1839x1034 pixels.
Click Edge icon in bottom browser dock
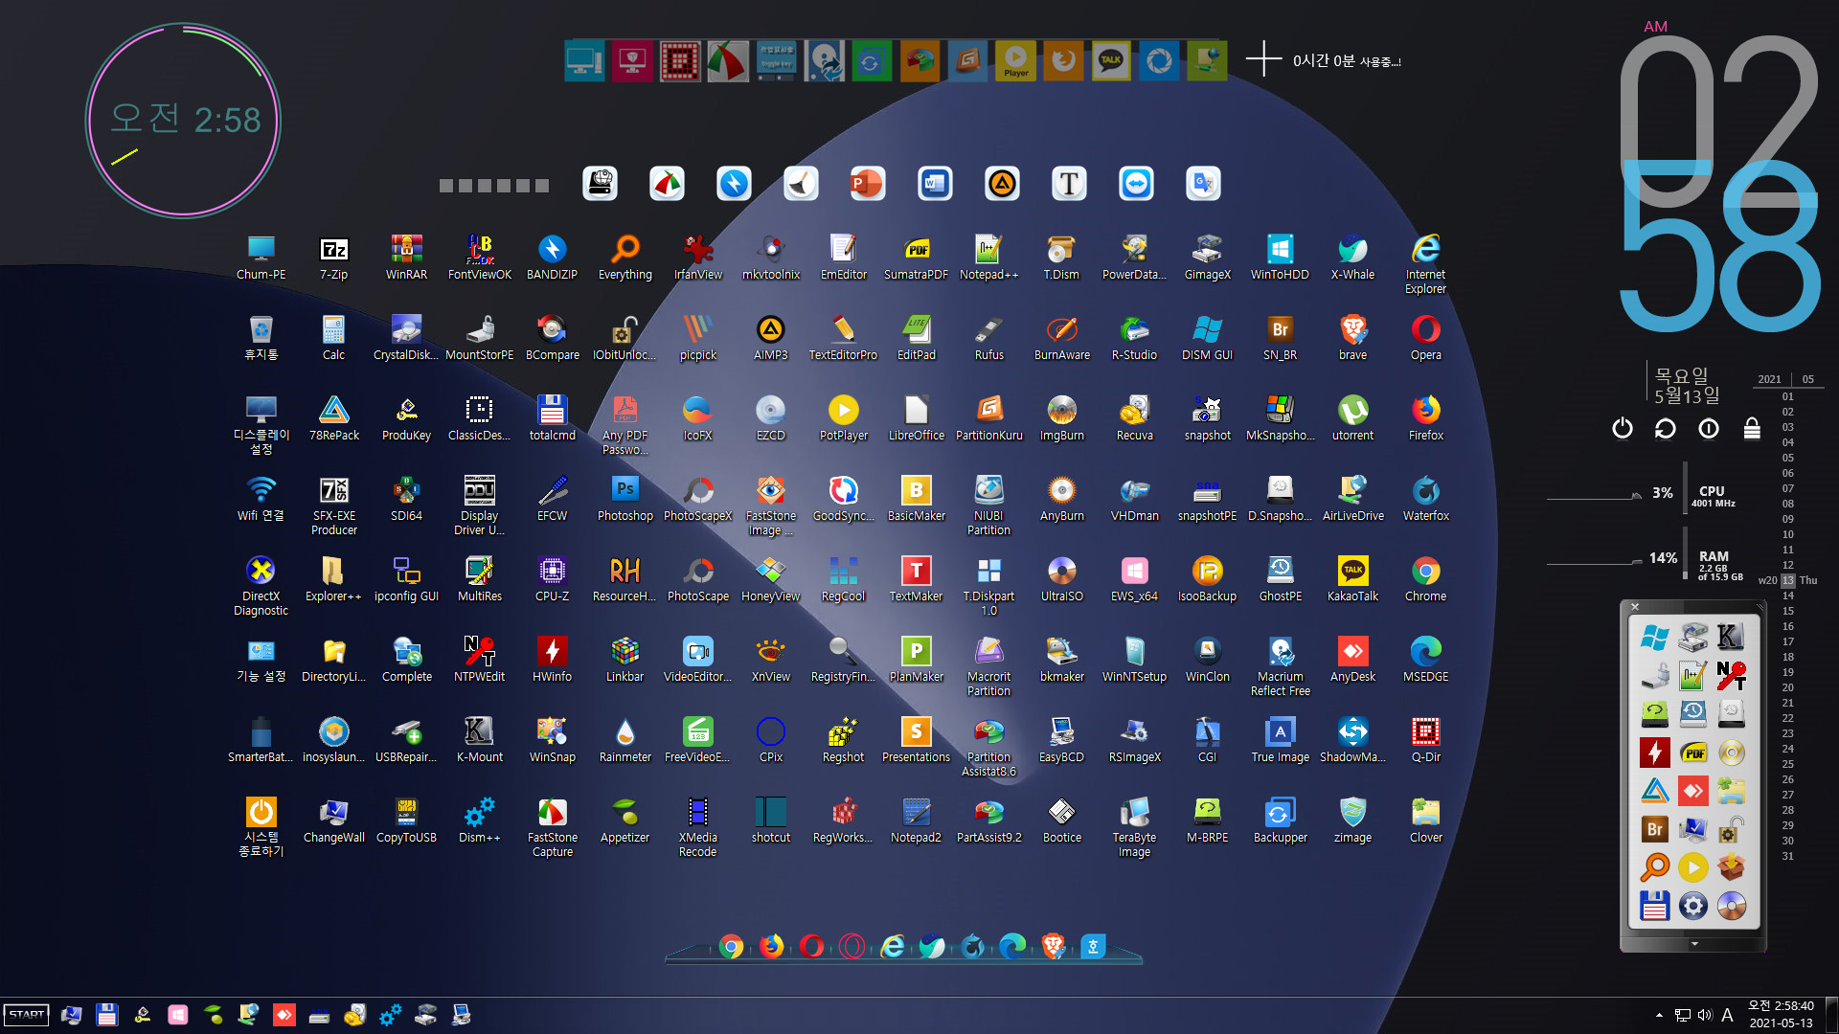tap(1012, 947)
